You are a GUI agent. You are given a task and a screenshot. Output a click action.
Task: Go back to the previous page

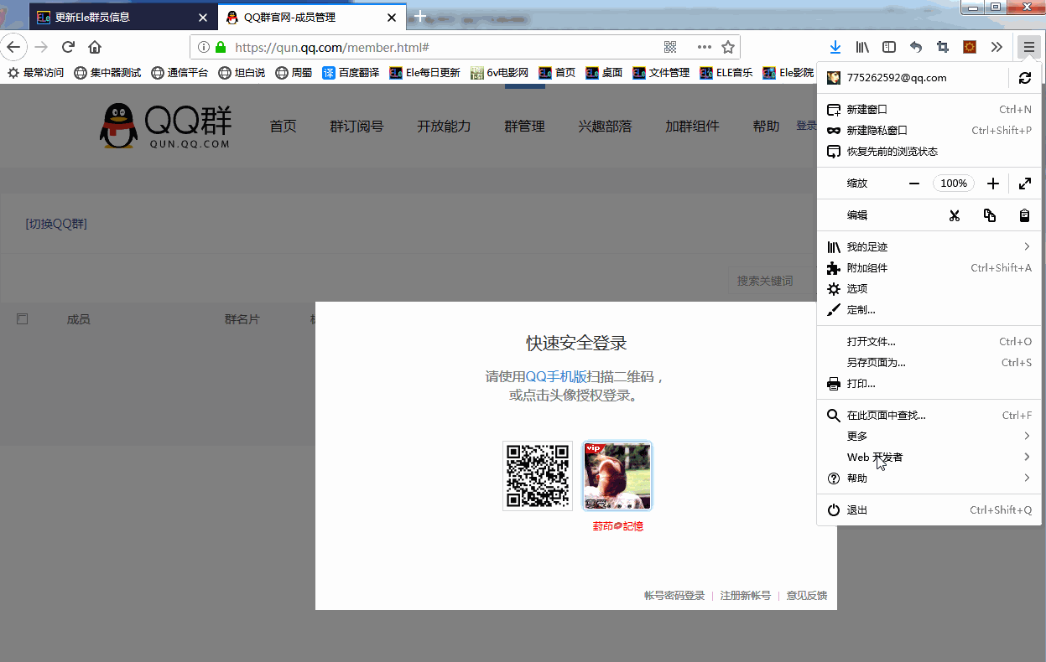click(13, 47)
